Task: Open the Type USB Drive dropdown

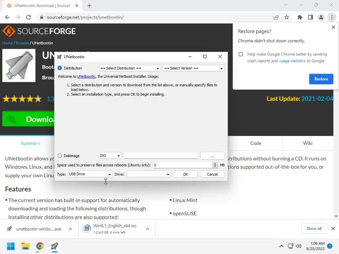Action: coord(90,174)
